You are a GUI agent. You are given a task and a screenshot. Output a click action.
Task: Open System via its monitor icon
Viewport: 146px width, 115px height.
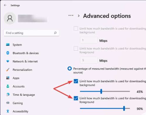(x=8, y=45)
